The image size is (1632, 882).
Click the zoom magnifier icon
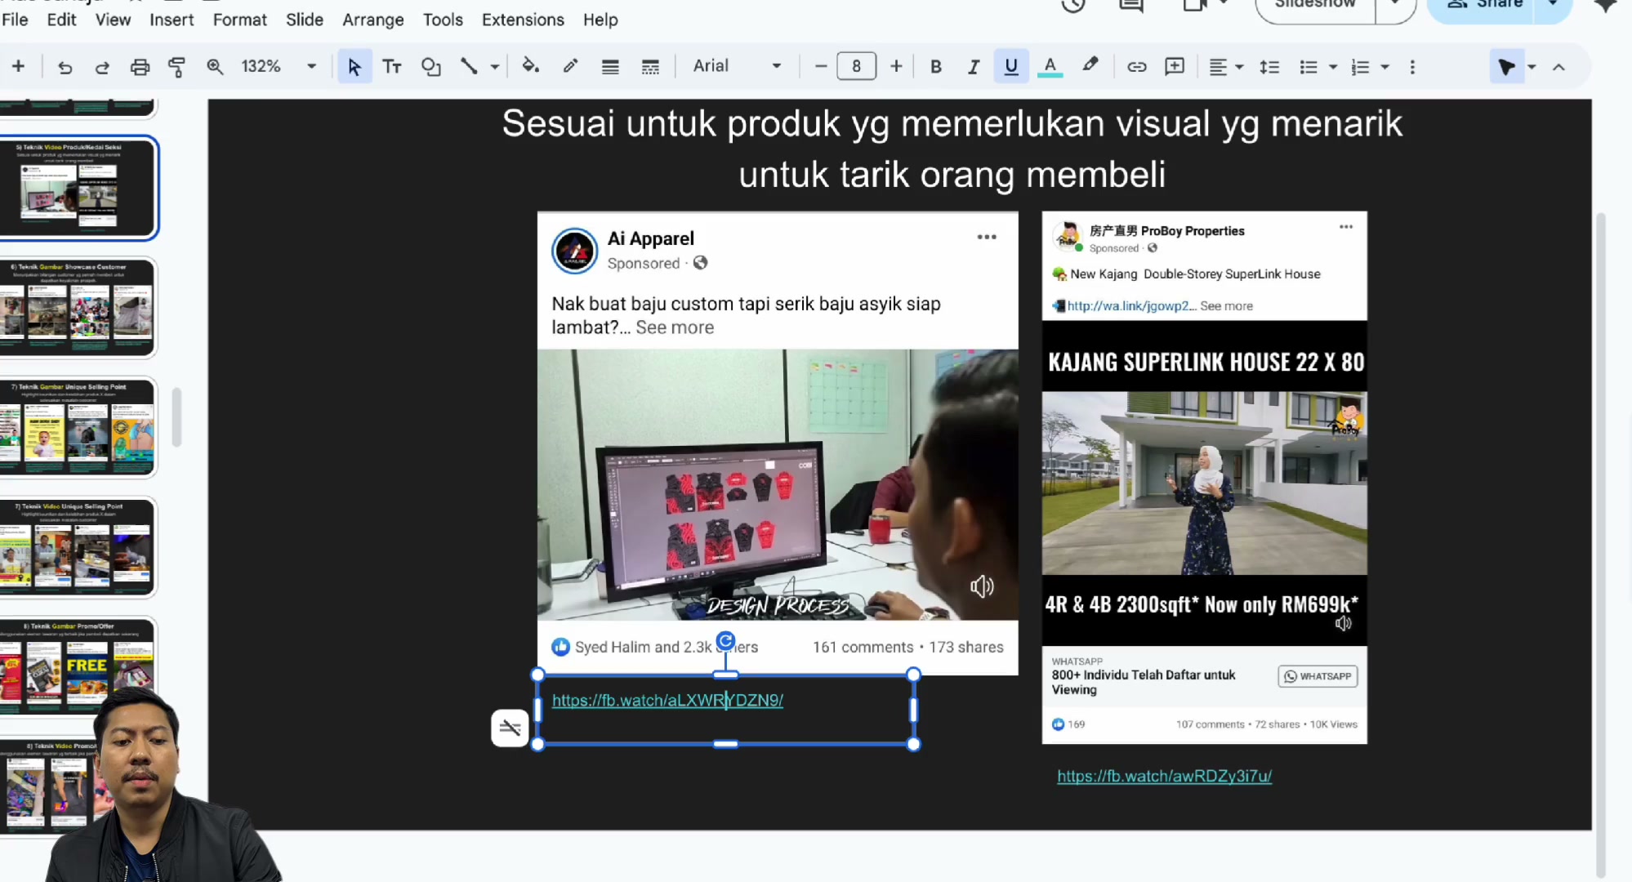tap(214, 67)
